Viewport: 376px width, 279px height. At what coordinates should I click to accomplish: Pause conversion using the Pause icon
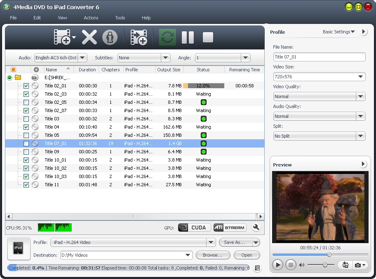(188, 37)
